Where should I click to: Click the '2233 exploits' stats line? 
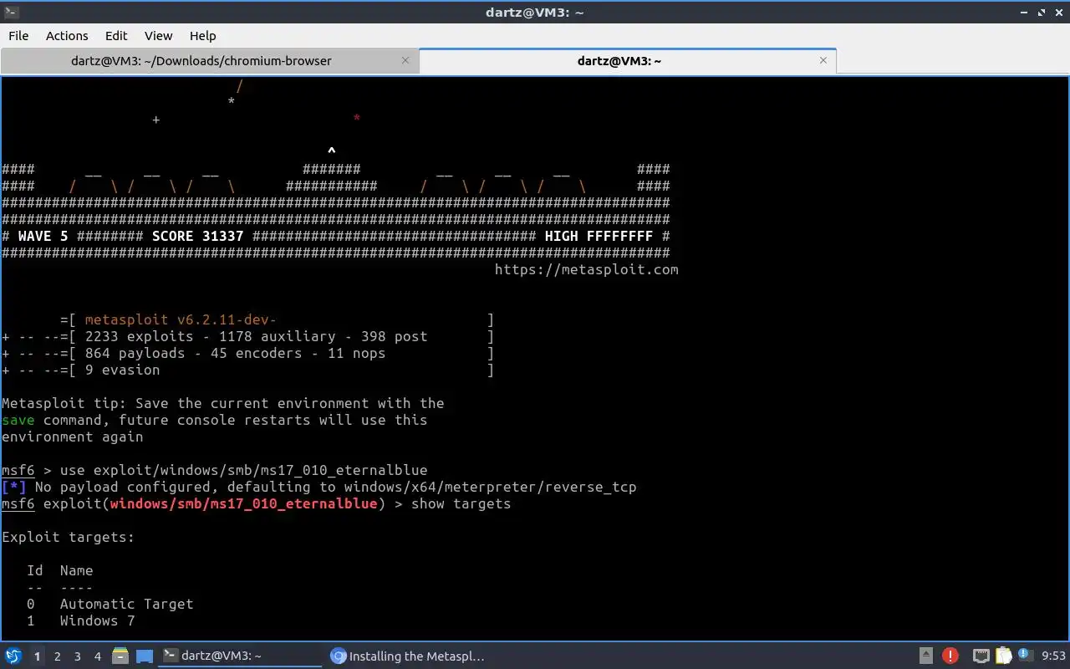[x=247, y=336]
